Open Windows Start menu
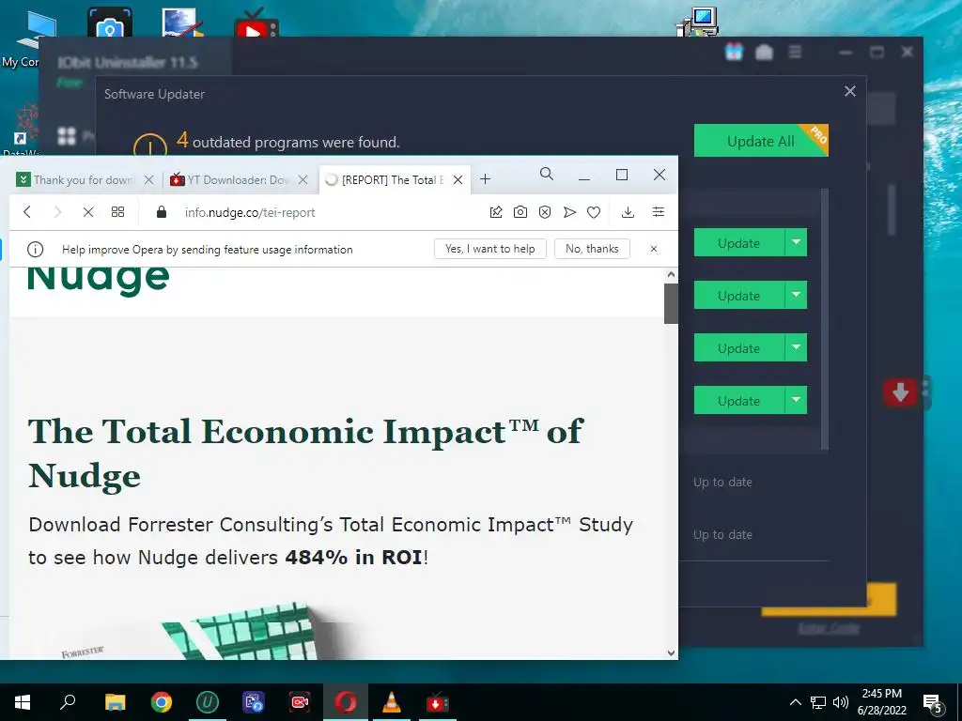The width and height of the screenshot is (962, 721). pos(23,702)
